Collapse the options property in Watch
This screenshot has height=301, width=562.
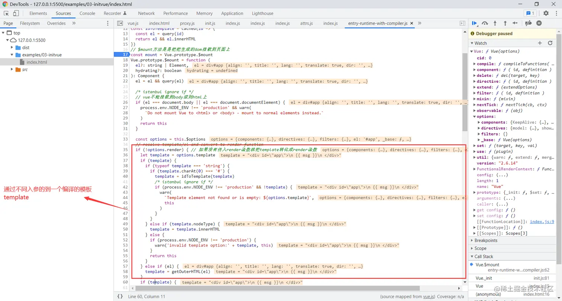(475, 117)
